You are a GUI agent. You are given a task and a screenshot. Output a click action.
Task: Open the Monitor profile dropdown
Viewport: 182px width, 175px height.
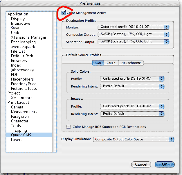pos(133,27)
